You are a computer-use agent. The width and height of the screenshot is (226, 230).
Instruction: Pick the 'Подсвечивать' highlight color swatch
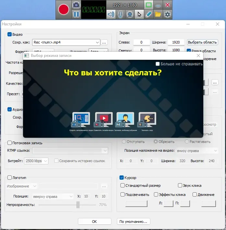[136, 204]
